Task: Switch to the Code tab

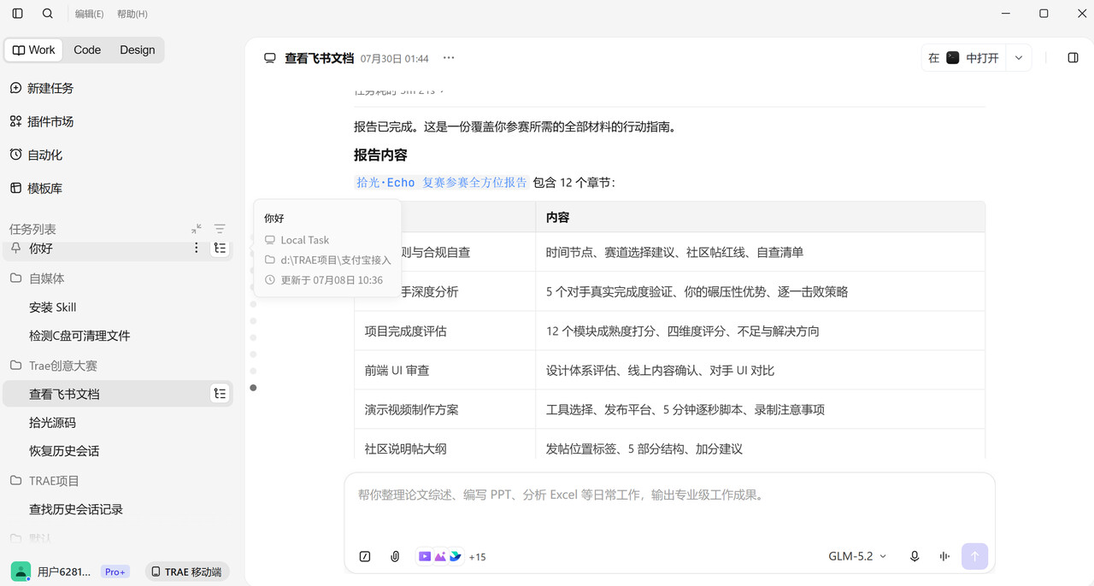Action: pyautogui.click(x=87, y=50)
